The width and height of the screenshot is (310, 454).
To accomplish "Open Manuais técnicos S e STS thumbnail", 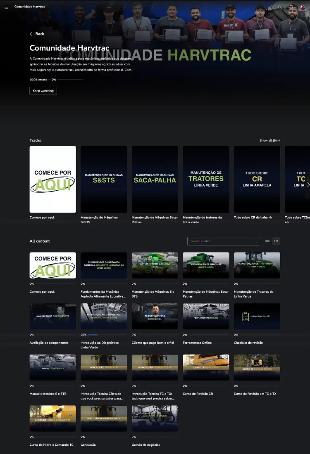I will click(x=53, y=367).
